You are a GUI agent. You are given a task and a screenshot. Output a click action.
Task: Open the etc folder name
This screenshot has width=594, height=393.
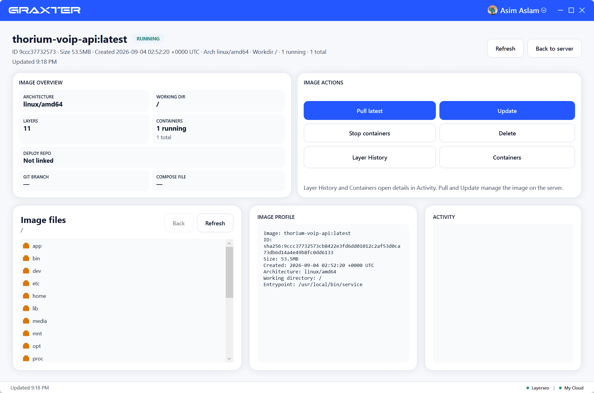coord(36,283)
